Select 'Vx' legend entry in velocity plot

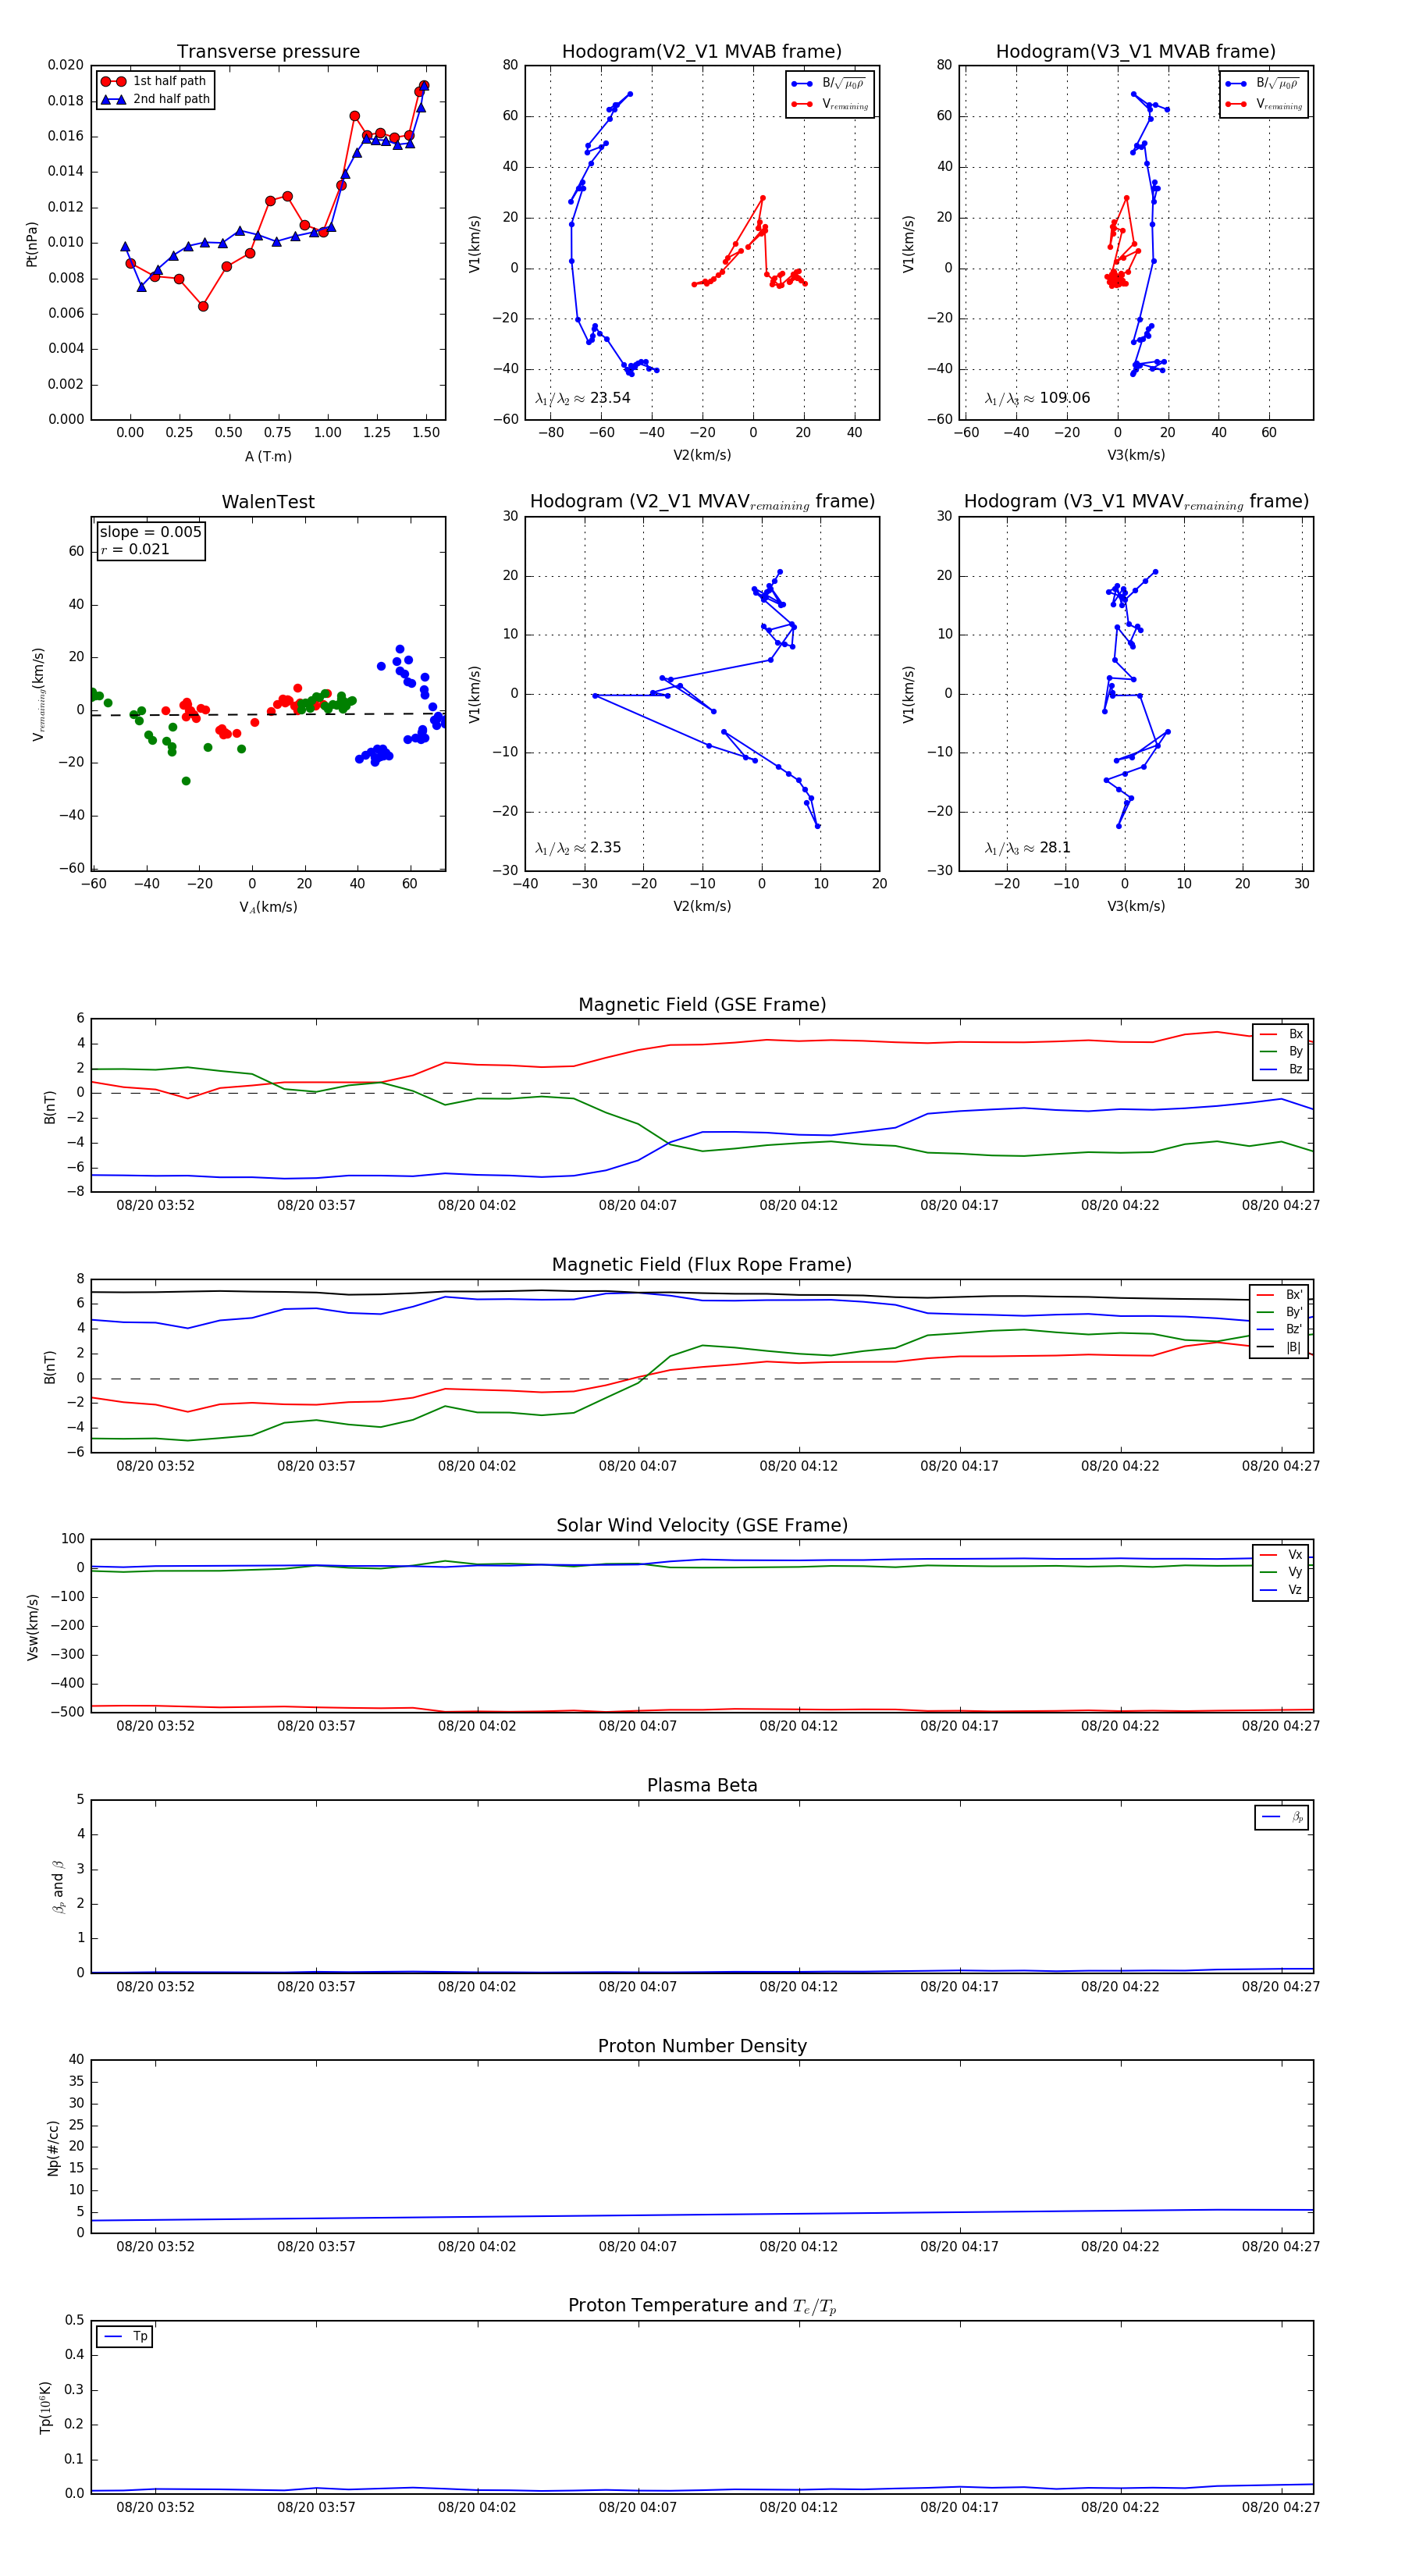1282,1554
